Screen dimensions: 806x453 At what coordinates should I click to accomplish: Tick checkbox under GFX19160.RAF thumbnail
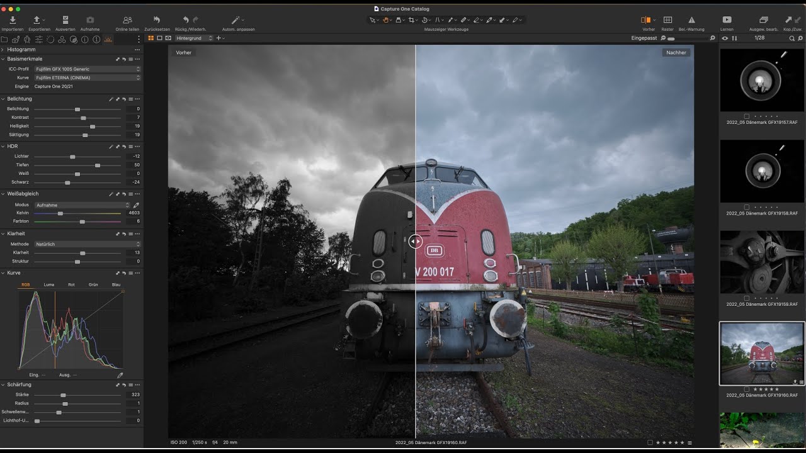pyautogui.click(x=747, y=389)
